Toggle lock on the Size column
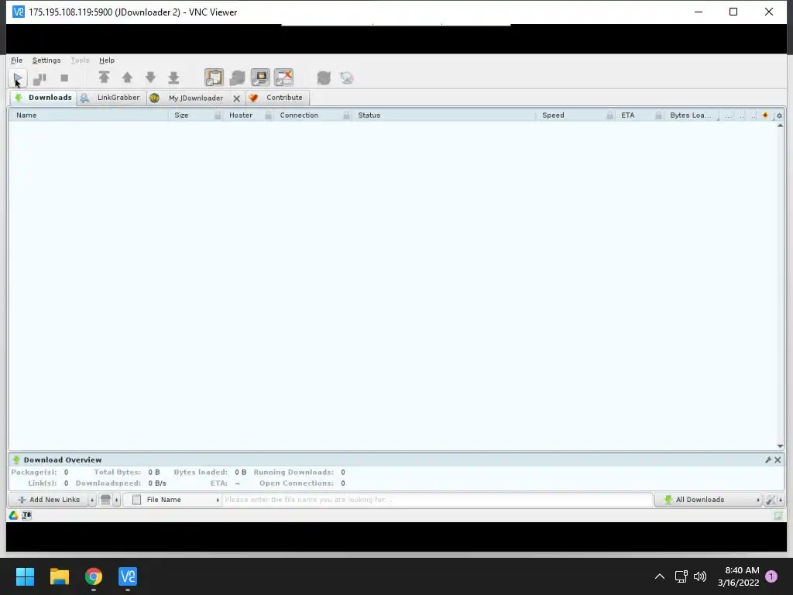 coord(218,115)
